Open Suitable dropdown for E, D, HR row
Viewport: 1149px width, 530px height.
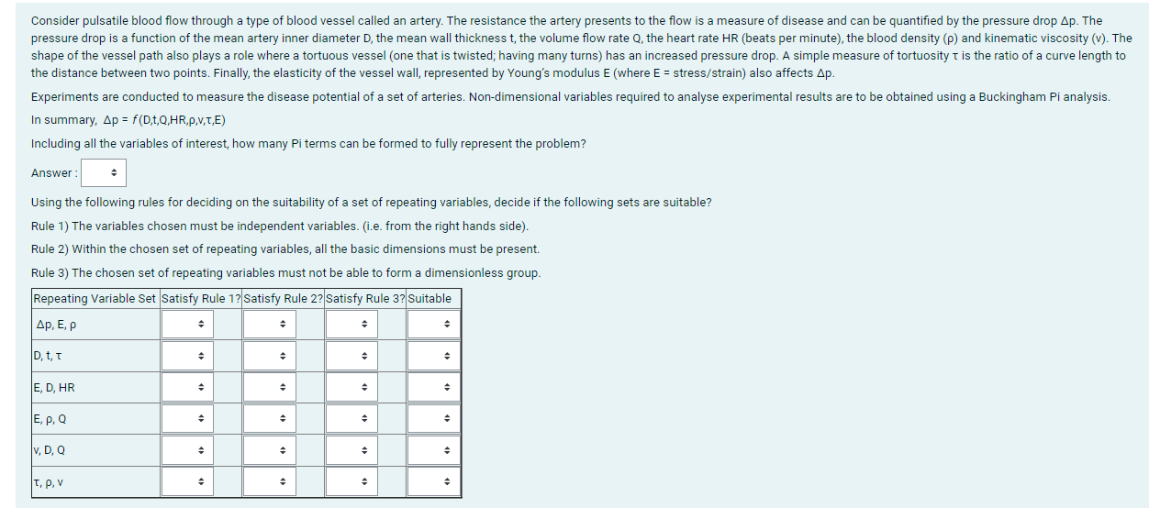coord(434,388)
